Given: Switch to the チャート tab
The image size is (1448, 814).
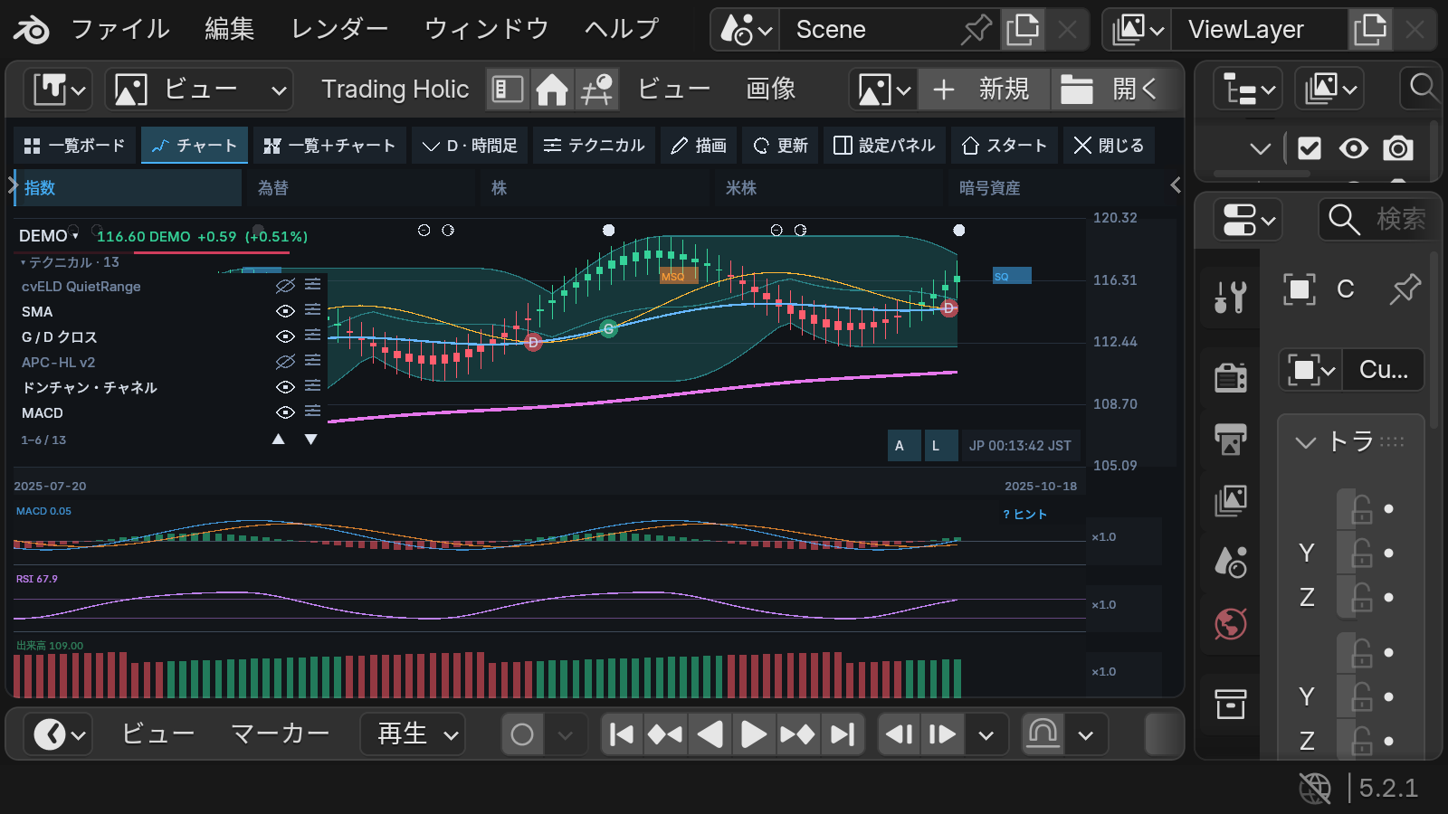Looking at the screenshot, I should click(195, 146).
